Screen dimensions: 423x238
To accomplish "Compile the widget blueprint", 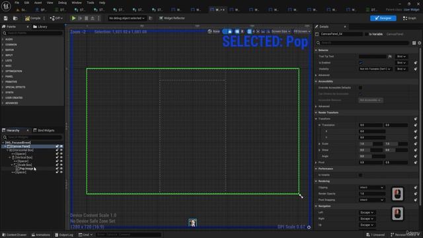I will [32, 18].
